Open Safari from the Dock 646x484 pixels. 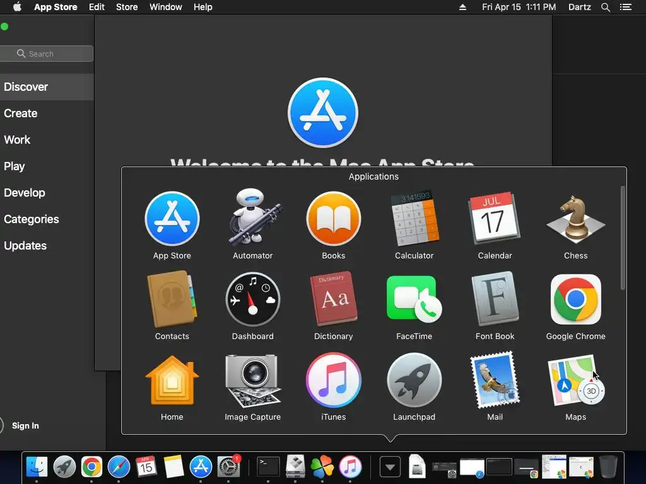(119, 467)
